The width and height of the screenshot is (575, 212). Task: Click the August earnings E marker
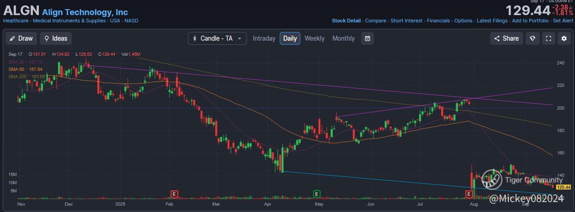[469, 194]
